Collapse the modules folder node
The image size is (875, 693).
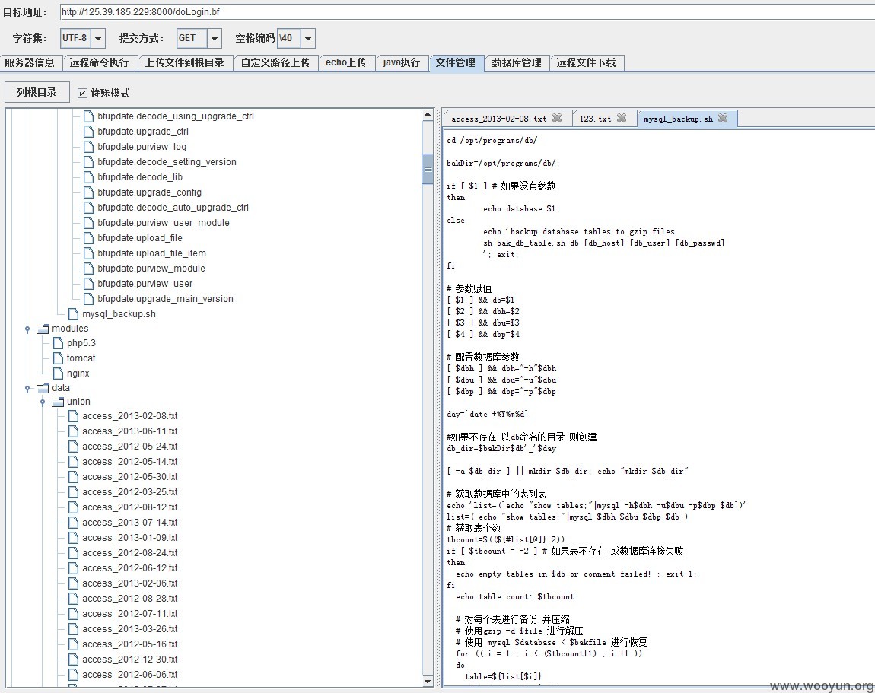(x=27, y=329)
